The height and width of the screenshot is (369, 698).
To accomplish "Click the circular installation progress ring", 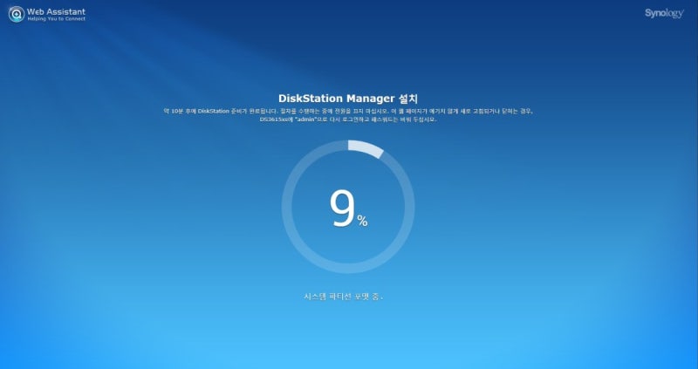I will tap(348, 207).
